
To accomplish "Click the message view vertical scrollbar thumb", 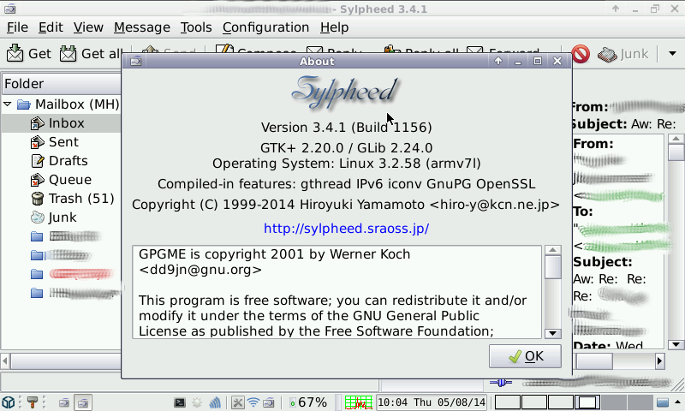I will (x=676, y=152).
